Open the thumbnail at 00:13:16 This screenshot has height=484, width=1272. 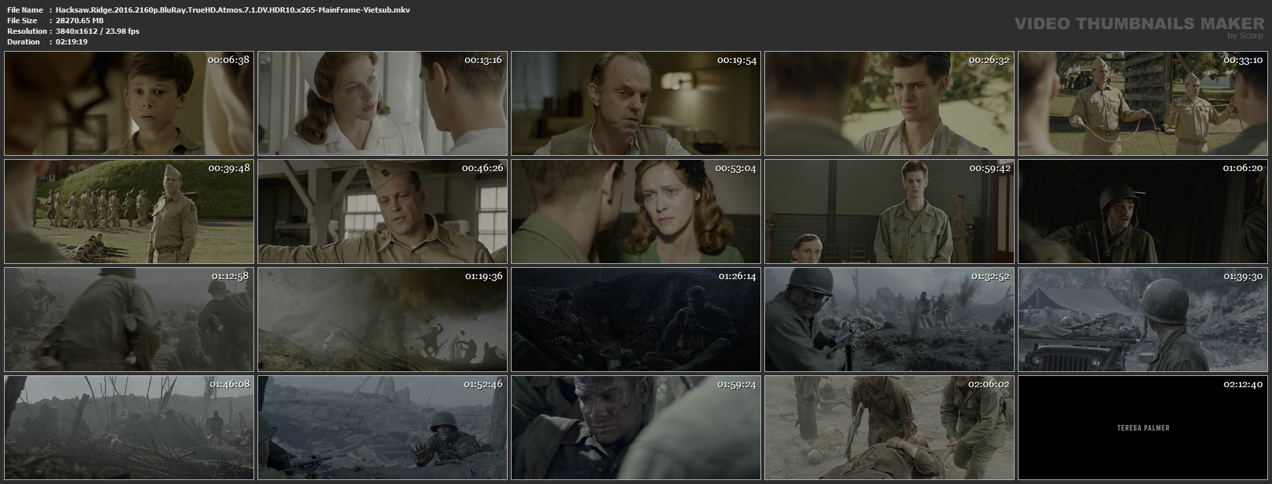[382, 103]
